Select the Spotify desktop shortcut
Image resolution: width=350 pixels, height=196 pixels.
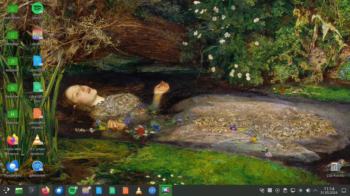click(37, 12)
